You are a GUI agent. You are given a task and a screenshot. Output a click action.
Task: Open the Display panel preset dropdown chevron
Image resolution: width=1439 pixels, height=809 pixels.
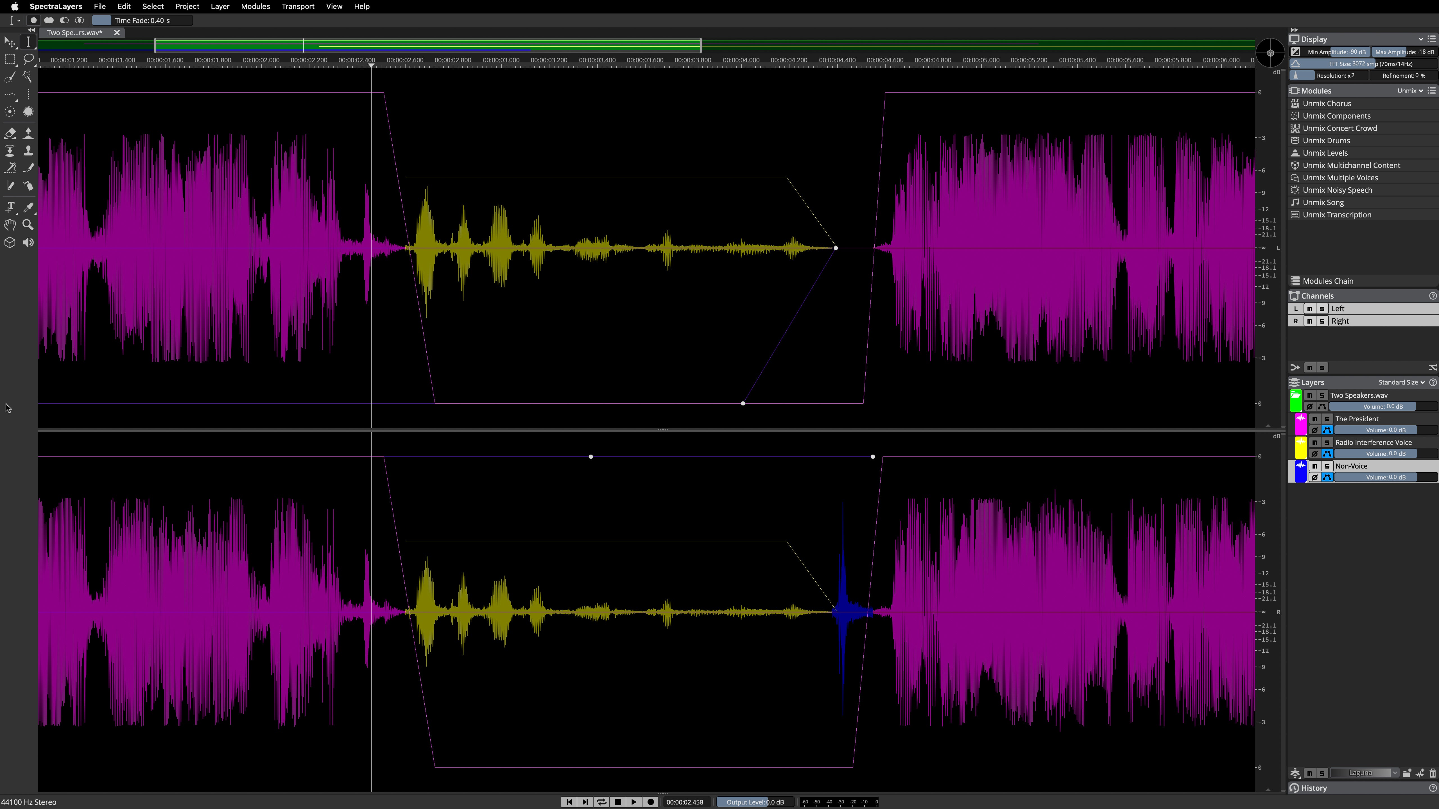tap(1420, 39)
